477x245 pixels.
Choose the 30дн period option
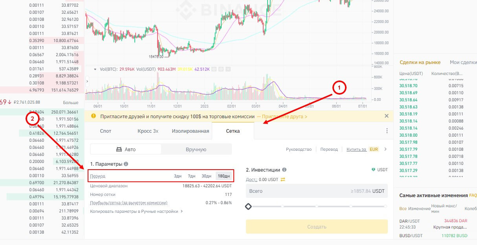206,176
